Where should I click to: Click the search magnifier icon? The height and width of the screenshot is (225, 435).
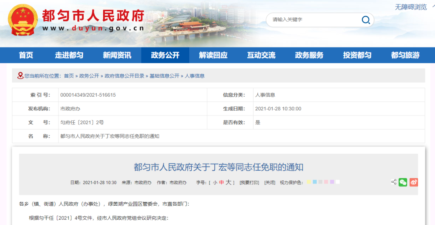point(366,20)
